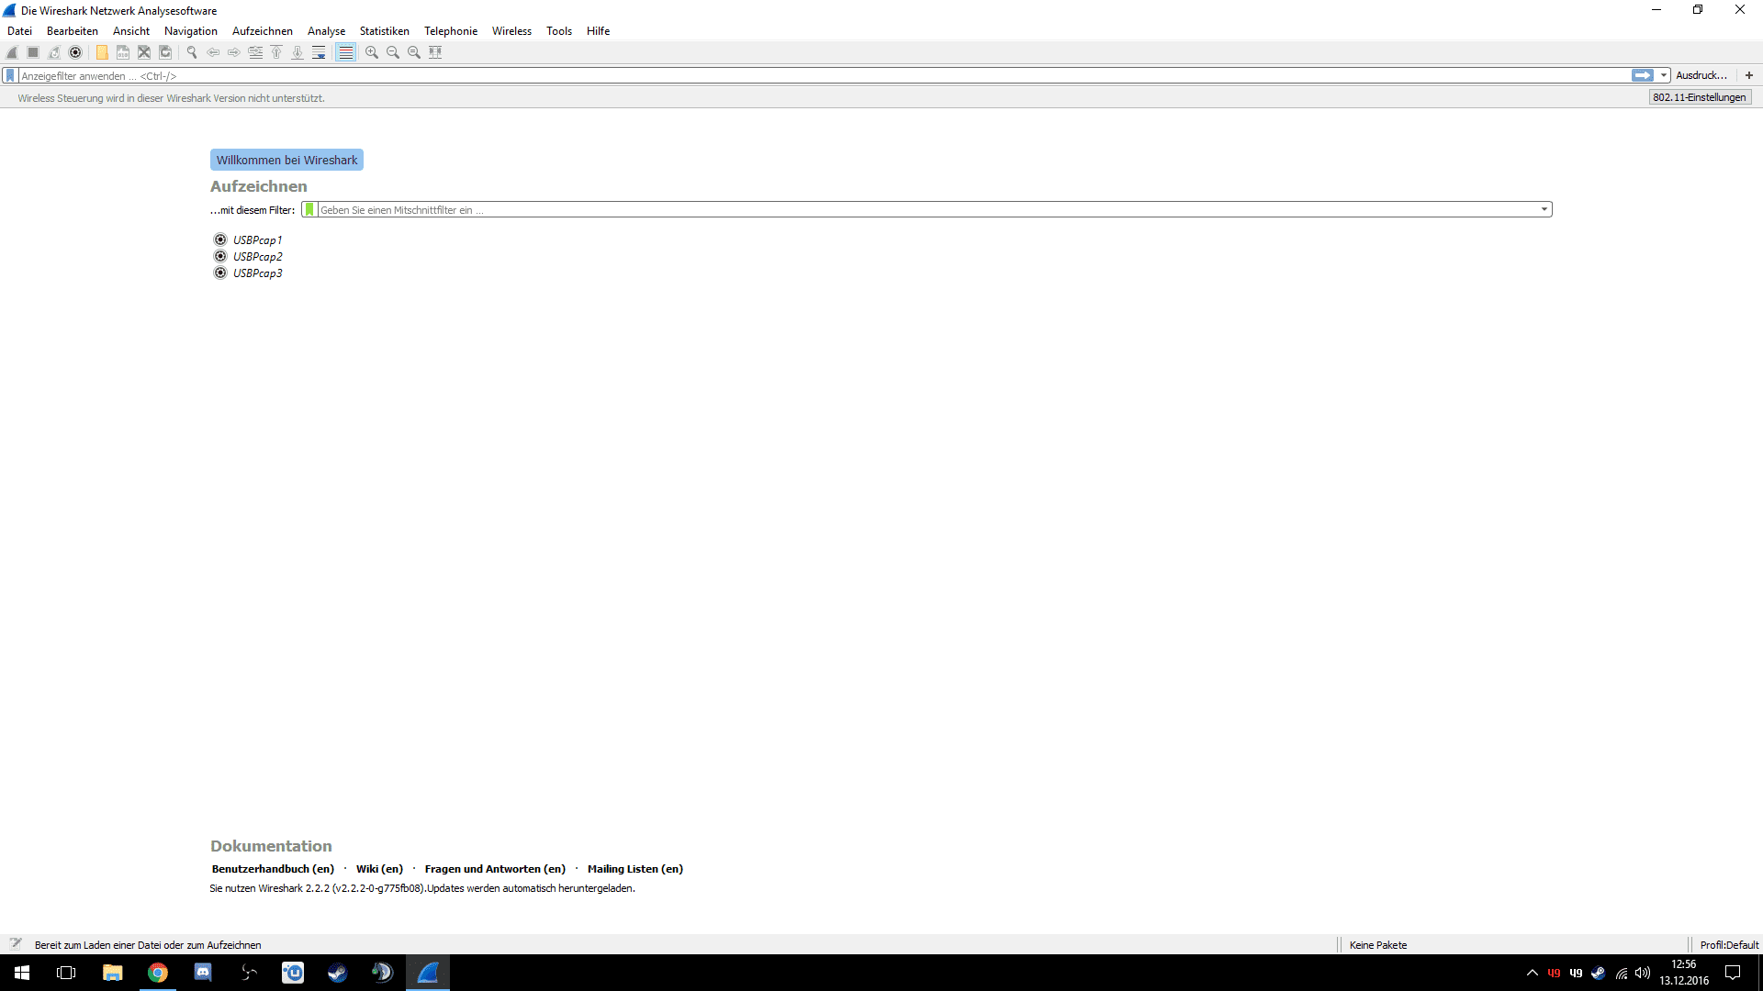Viewport: 1763px width, 991px height.
Task: Zoom in the main window text
Action: (x=372, y=52)
